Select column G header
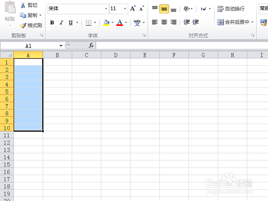Image resolution: width=268 pixels, height=201 pixels. click(x=203, y=55)
